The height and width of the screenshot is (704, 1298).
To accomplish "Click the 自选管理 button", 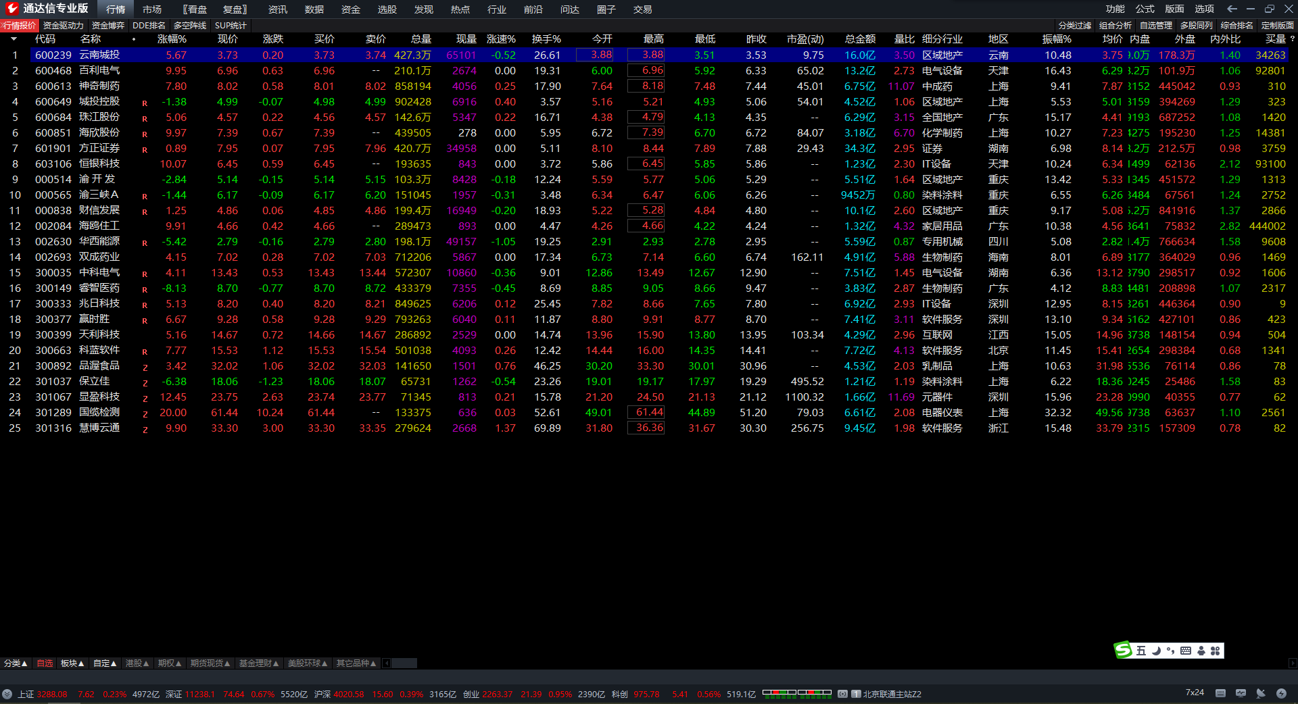I will (x=1156, y=25).
